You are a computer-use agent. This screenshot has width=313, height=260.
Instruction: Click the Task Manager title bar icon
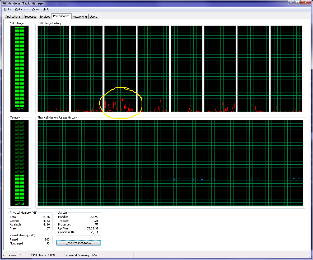pyautogui.click(x=4, y=3)
